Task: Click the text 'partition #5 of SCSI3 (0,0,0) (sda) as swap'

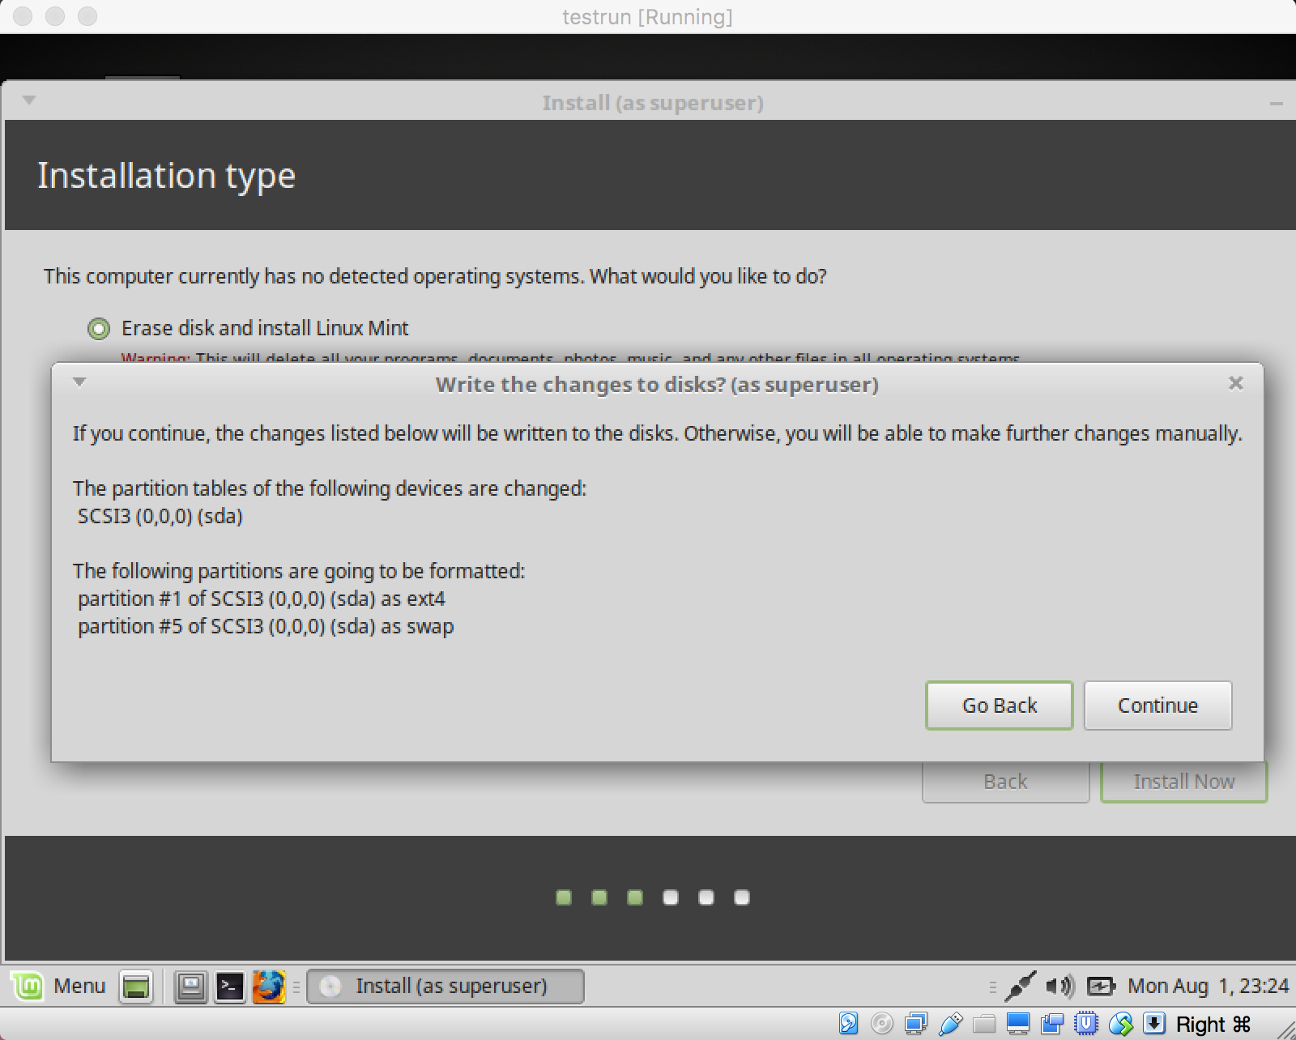Action: click(266, 627)
